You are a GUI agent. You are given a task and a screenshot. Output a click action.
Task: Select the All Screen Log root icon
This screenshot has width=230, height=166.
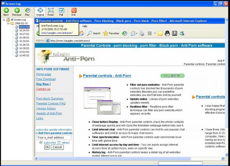pyautogui.click(x=8, y=20)
